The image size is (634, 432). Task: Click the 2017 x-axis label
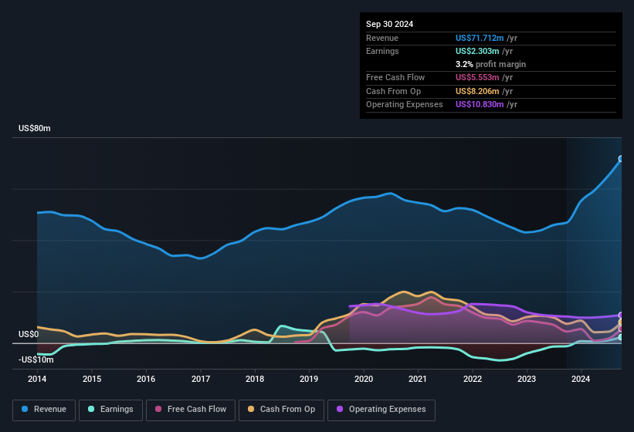click(x=201, y=379)
